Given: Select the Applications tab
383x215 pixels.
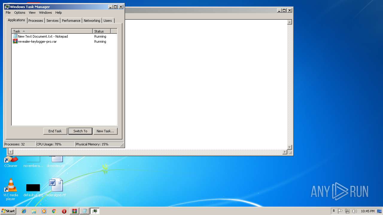Looking at the screenshot, I should (16, 20).
